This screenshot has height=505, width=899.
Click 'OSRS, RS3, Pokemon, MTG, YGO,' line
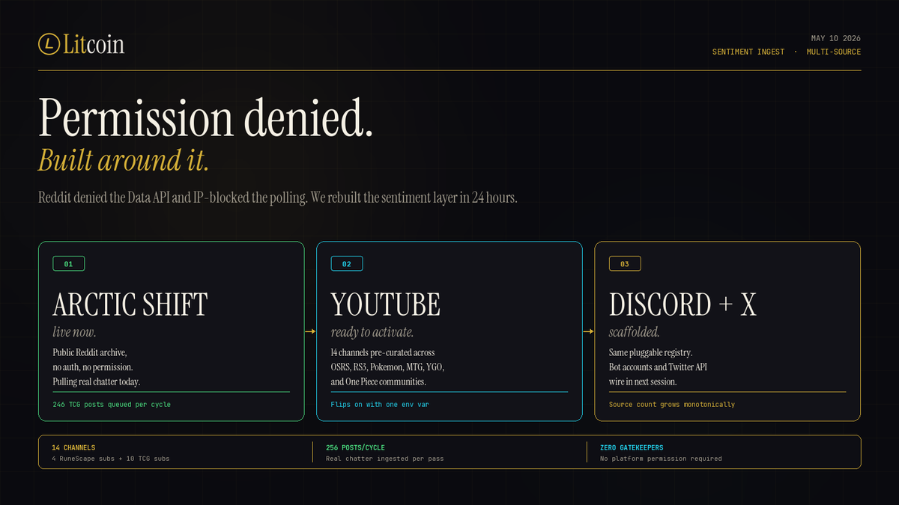(388, 367)
